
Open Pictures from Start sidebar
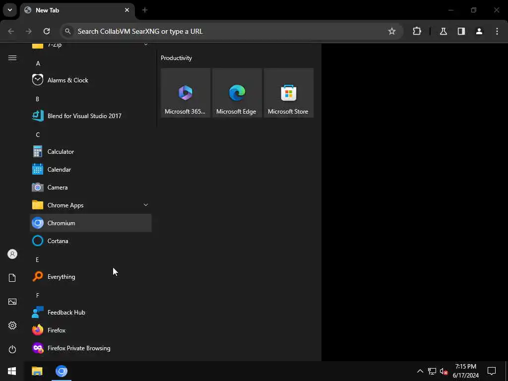click(12, 302)
